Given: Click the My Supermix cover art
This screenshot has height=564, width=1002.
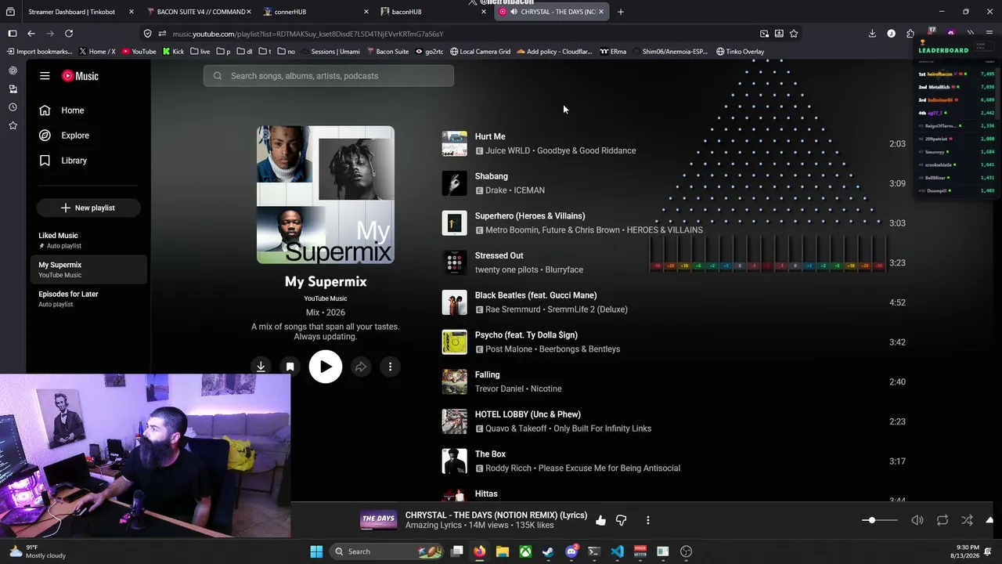Looking at the screenshot, I should pos(326,195).
